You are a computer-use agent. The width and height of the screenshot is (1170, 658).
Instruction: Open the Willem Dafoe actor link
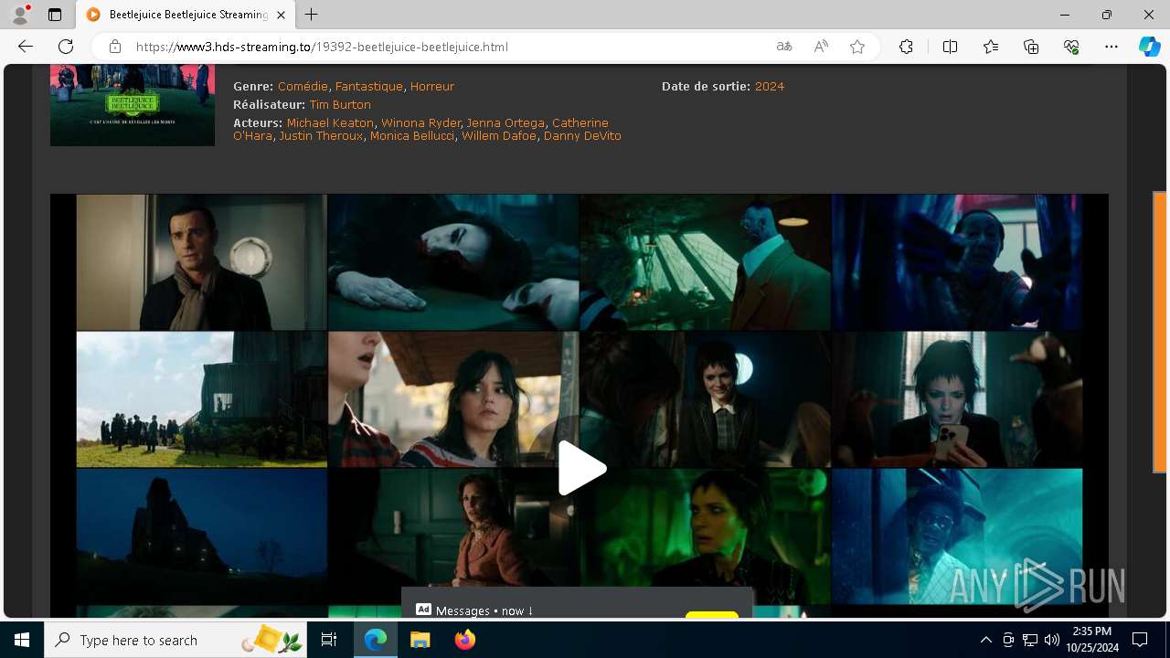click(499, 135)
